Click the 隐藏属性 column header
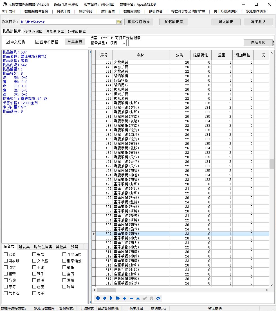The width and height of the screenshot is (276, 311). click(200, 55)
